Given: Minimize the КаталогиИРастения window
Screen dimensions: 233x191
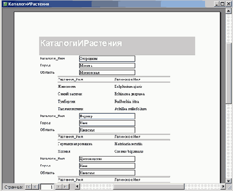Looking at the screenshot, I should coord(217,4).
